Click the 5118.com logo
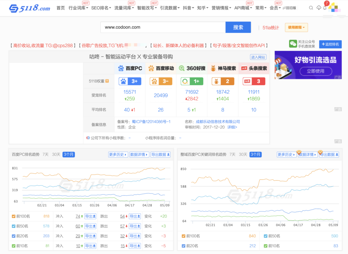Viewport: 348px width, 254px height. 30,8
